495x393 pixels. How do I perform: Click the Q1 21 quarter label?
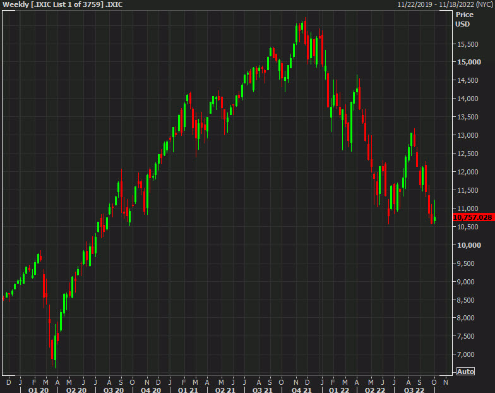click(x=188, y=390)
